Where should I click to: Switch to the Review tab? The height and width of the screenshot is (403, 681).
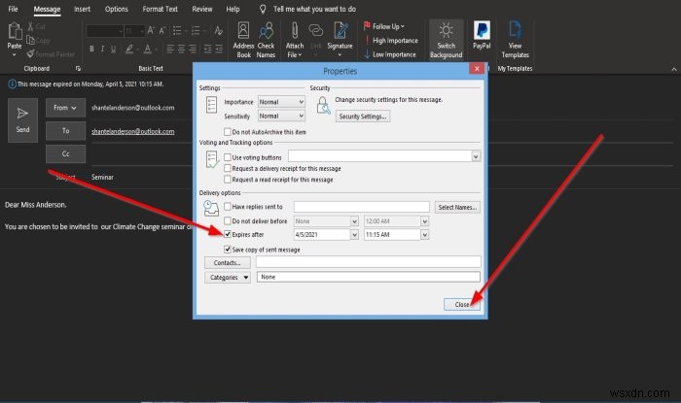[202, 9]
